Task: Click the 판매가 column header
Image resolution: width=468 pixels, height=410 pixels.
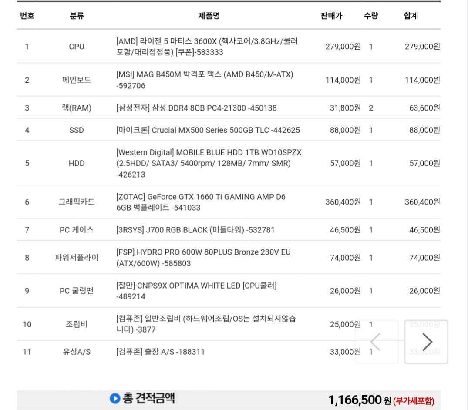Action: 331,16
